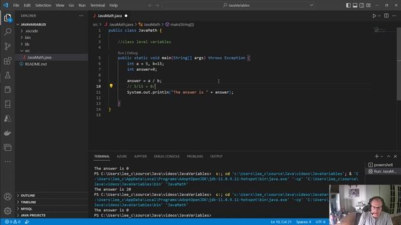
Task: Open the Source Control view
Action: point(8,46)
